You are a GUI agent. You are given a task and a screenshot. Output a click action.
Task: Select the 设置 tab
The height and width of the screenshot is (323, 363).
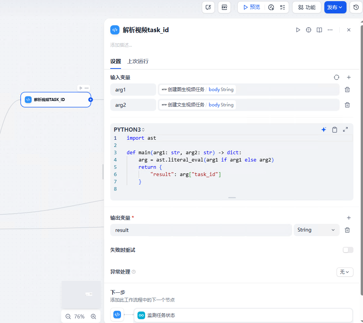pos(116,61)
